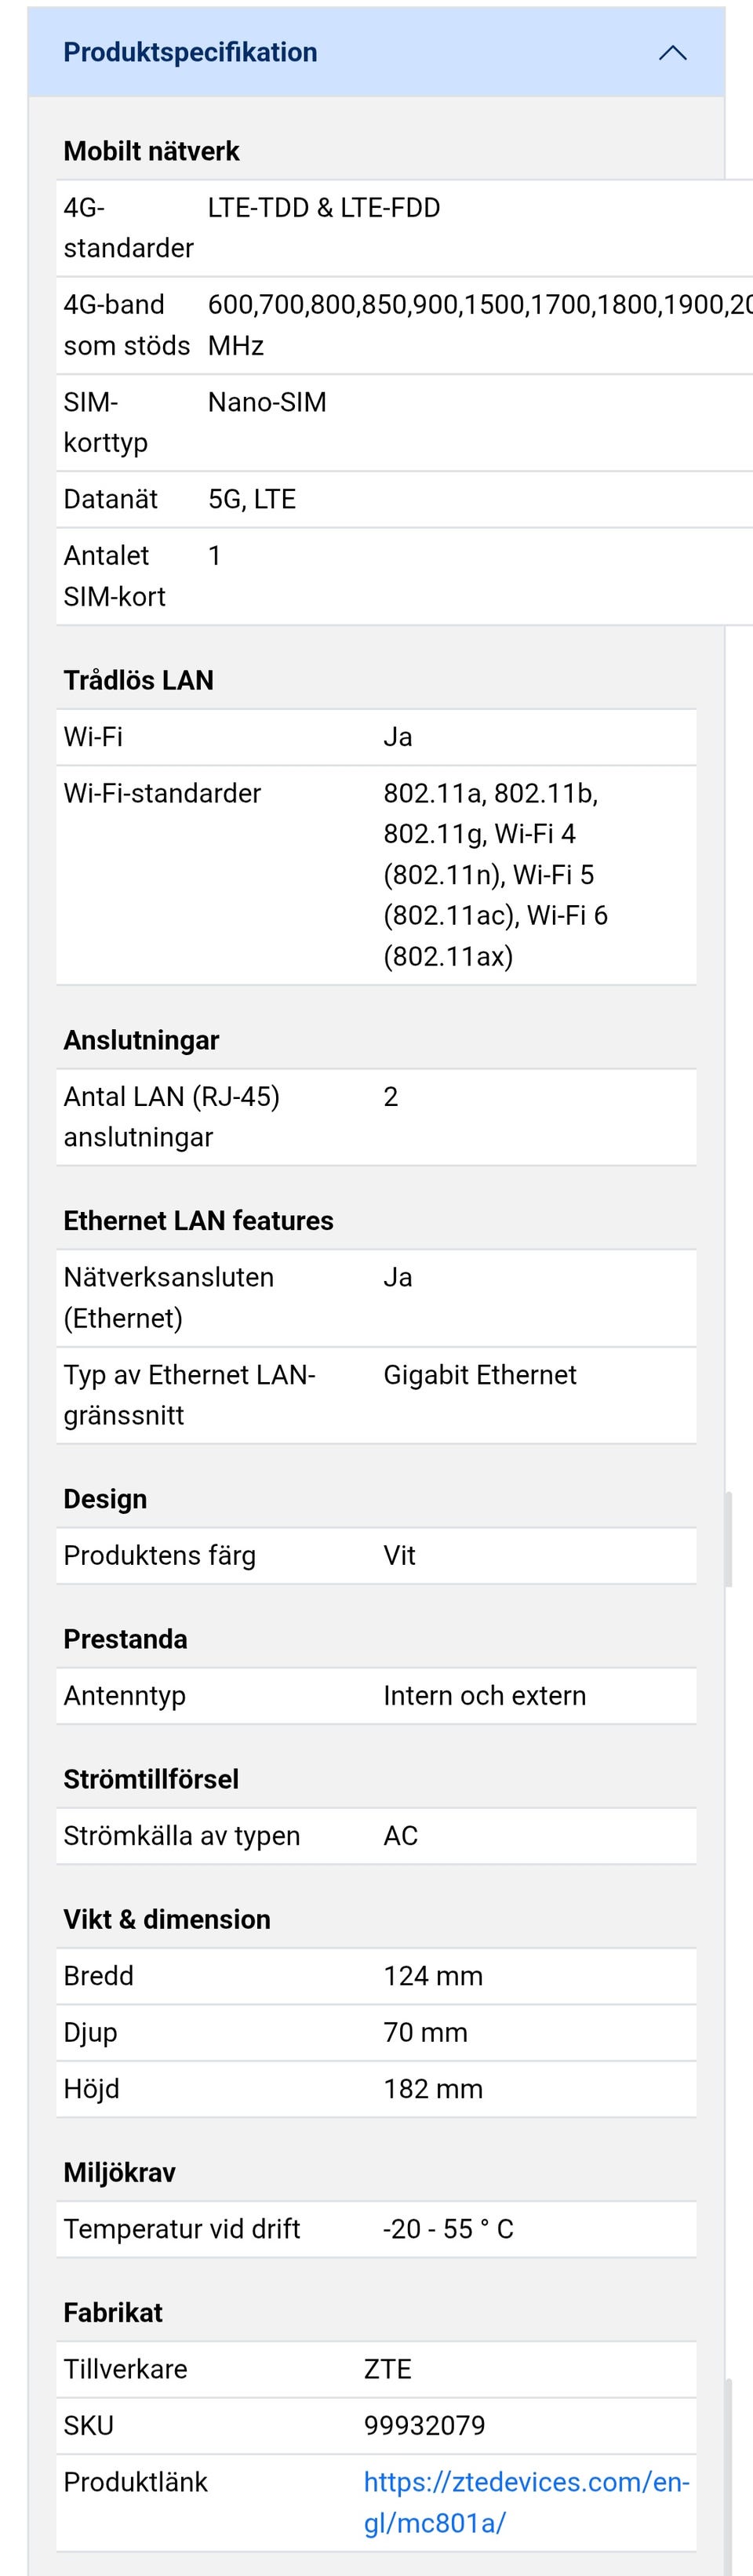Screen dimensions: 753x2576
Task: Click the SKU value 99932079
Action: click(424, 2425)
